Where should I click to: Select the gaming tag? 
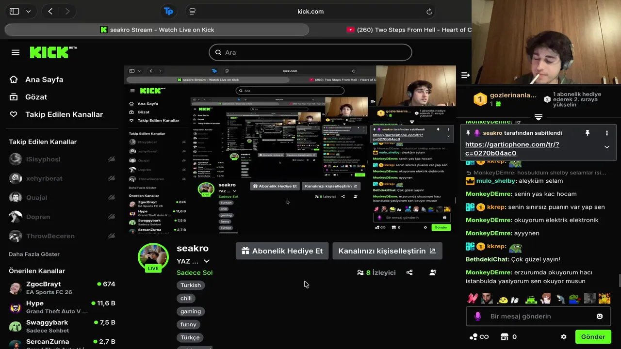point(191,311)
